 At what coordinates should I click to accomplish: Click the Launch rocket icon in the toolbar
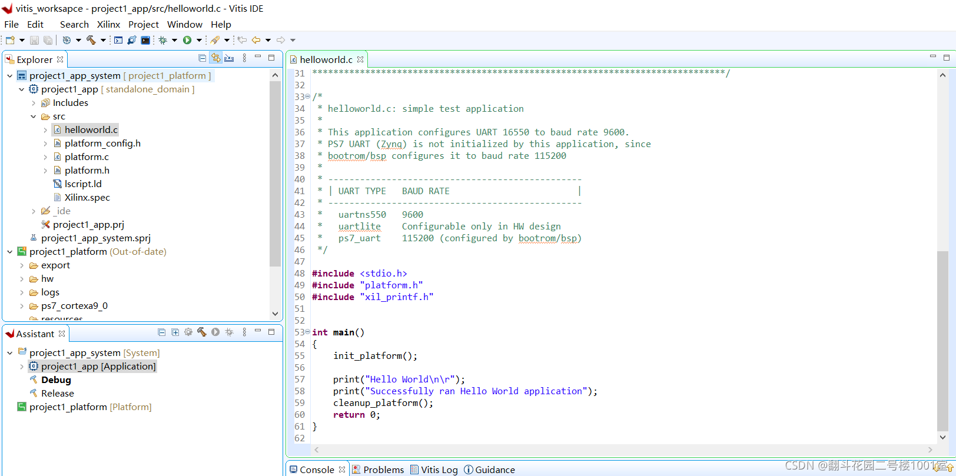click(x=215, y=40)
